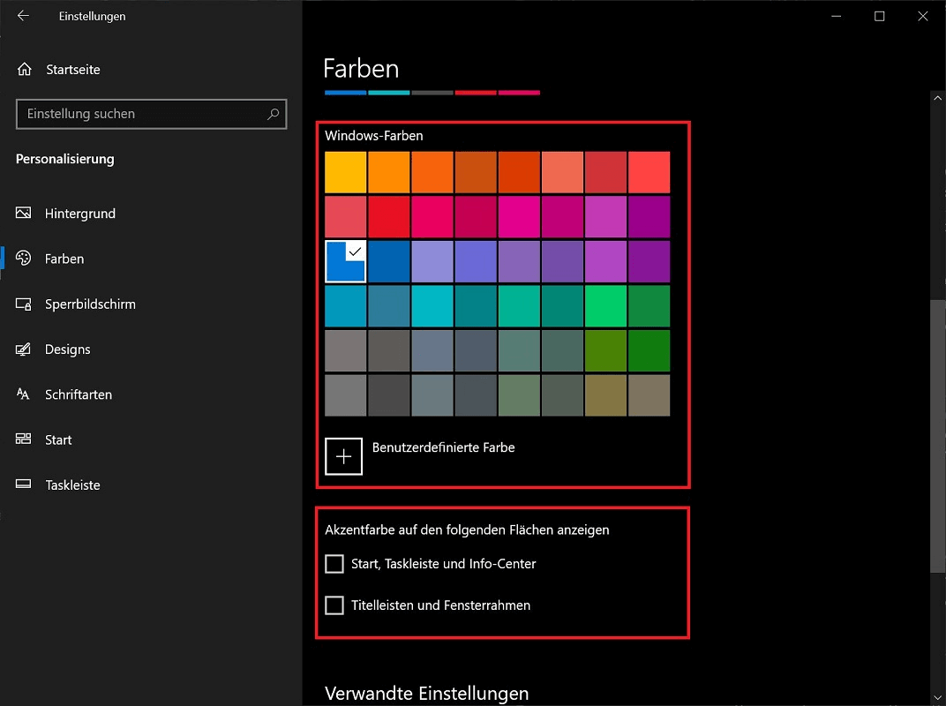Open Startseite home icon
946x706 pixels.
[x=24, y=70]
